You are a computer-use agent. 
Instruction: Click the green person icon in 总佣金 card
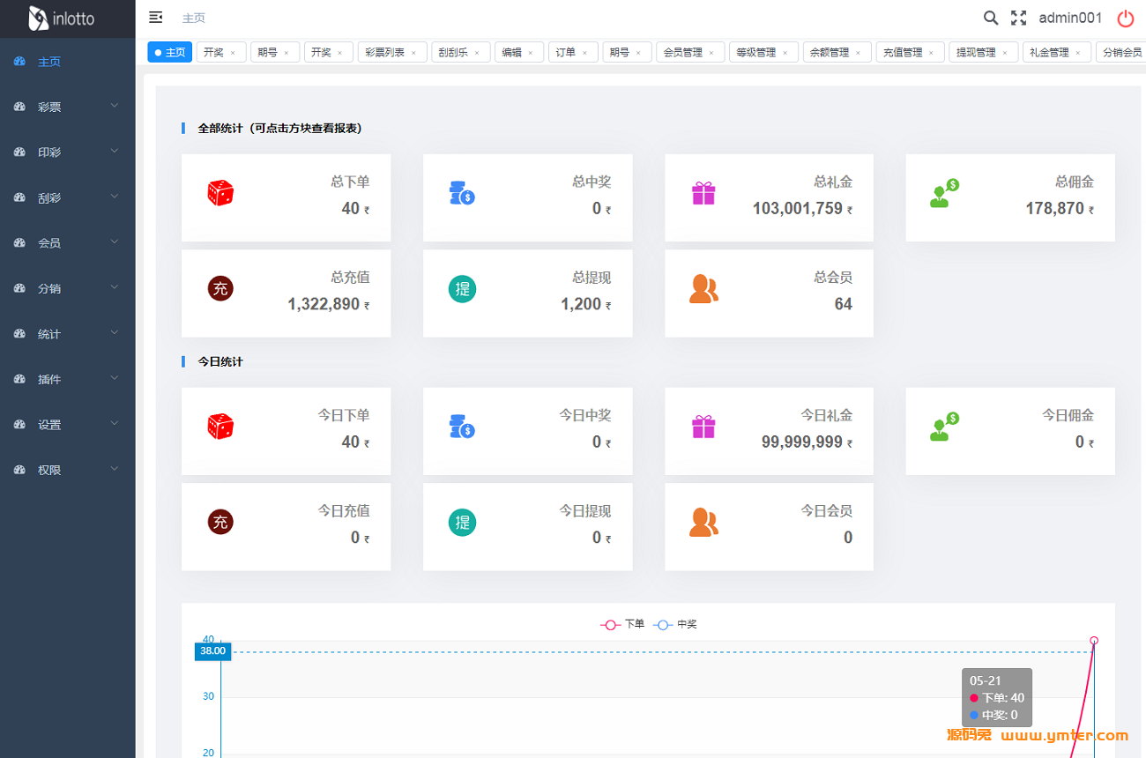click(944, 193)
